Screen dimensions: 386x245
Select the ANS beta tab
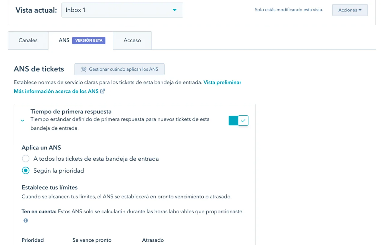tap(81, 40)
